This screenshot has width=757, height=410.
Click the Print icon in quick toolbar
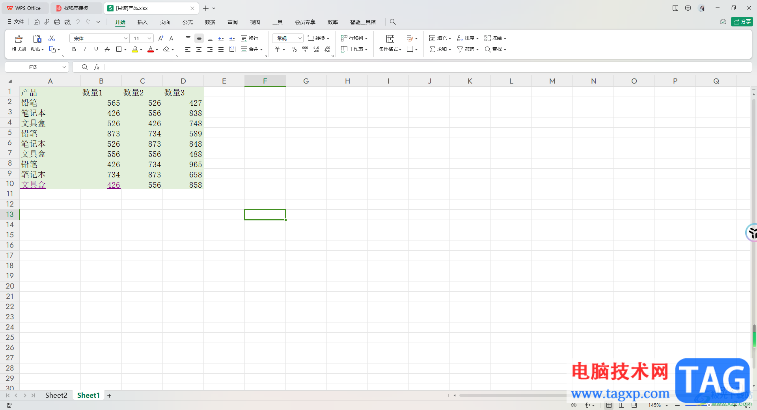click(57, 22)
